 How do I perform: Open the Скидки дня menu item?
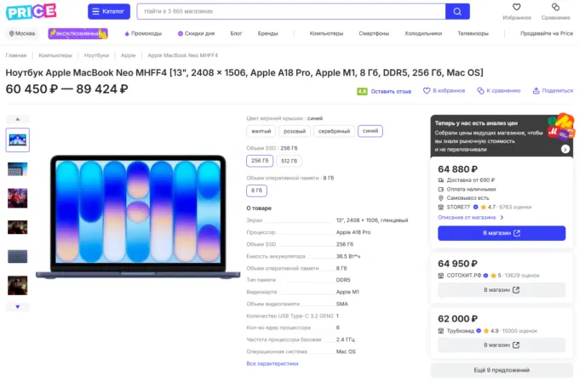click(x=196, y=33)
